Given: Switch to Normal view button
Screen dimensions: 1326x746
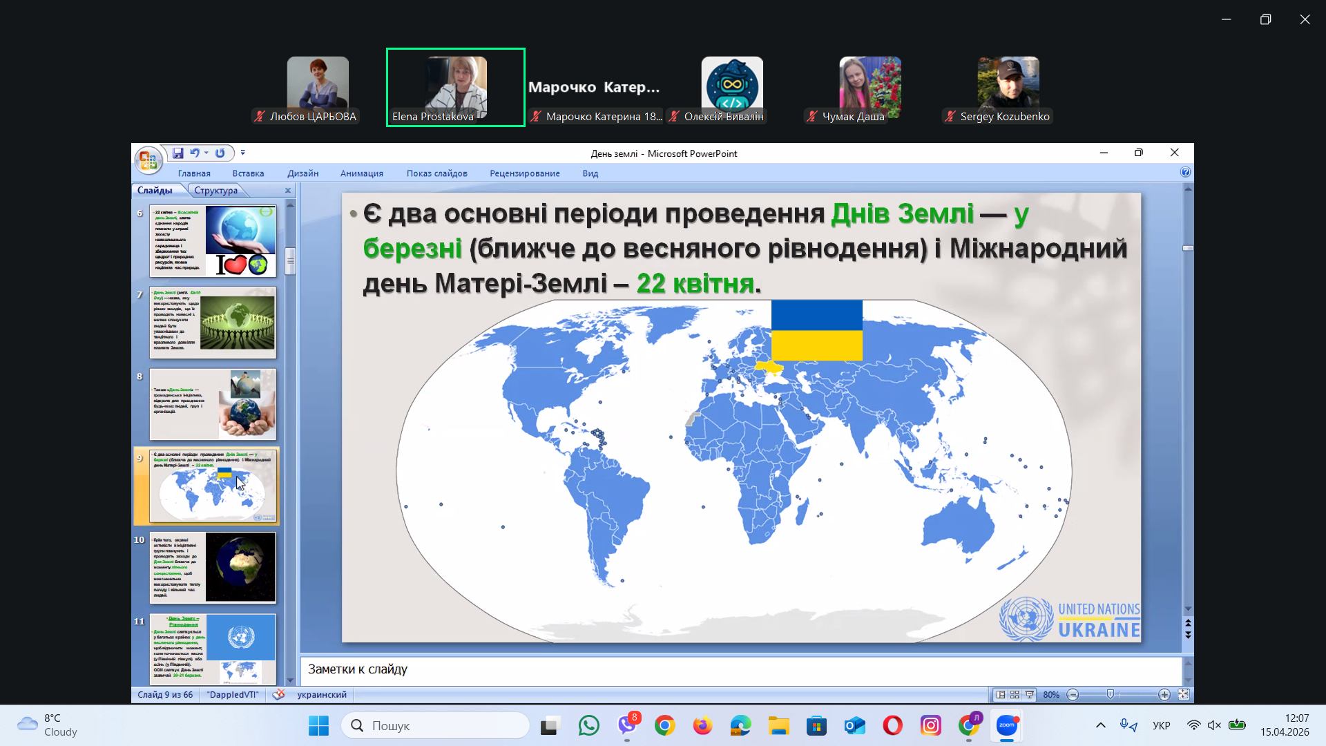Looking at the screenshot, I should pyautogui.click(x=1000, y=694).
